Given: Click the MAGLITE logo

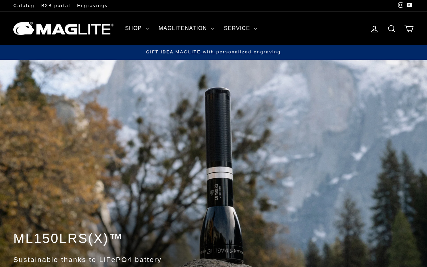Looking at the screenshot, I should [x=63, y=28].
